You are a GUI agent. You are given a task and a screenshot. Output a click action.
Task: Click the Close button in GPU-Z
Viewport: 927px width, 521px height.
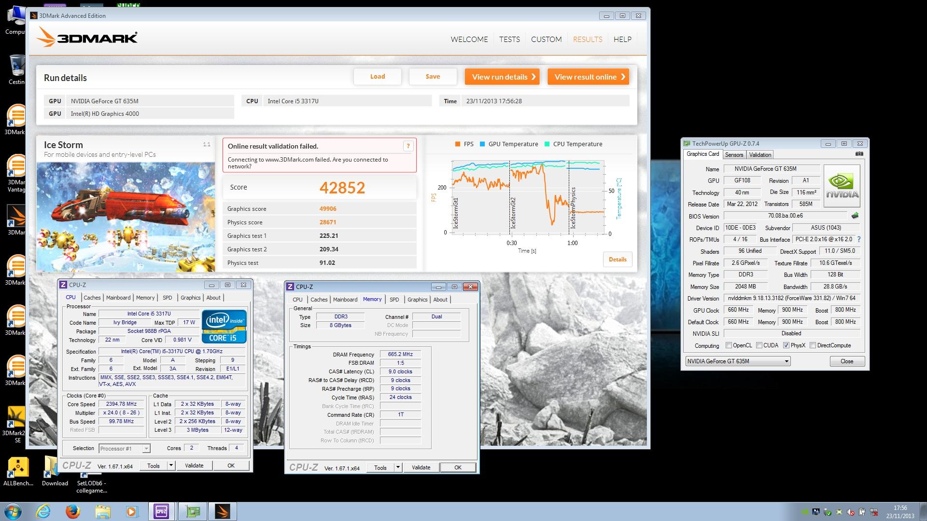(x=847, y=361)
